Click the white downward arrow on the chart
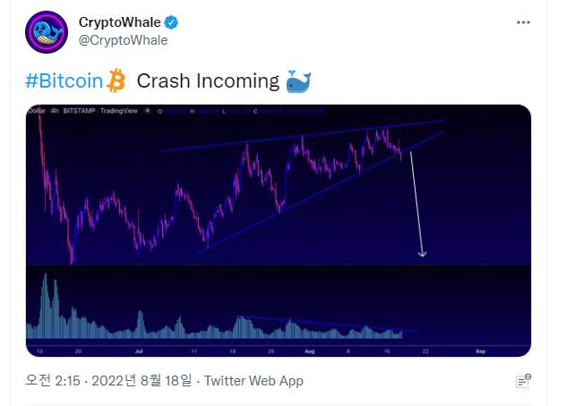 pos(417,206)
